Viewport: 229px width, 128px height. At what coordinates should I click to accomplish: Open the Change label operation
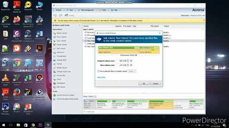[x=61, y=56]
